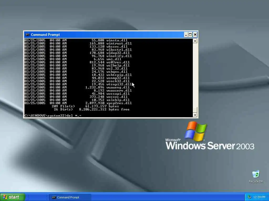Maximize the Command Prompt window
269x201 pixels.
[190, 35]
